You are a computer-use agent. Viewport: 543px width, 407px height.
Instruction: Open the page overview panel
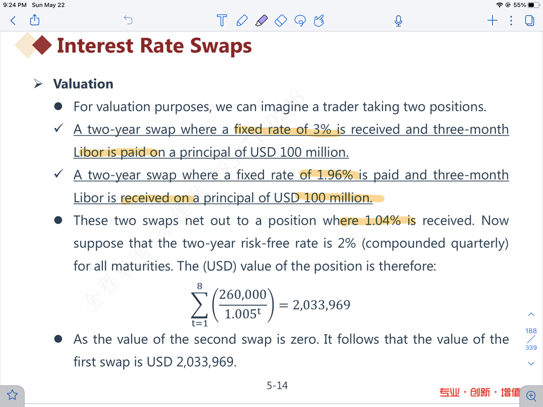(529, 21)
